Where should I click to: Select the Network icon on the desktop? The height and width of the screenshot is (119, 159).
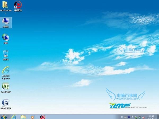[6, 39]
